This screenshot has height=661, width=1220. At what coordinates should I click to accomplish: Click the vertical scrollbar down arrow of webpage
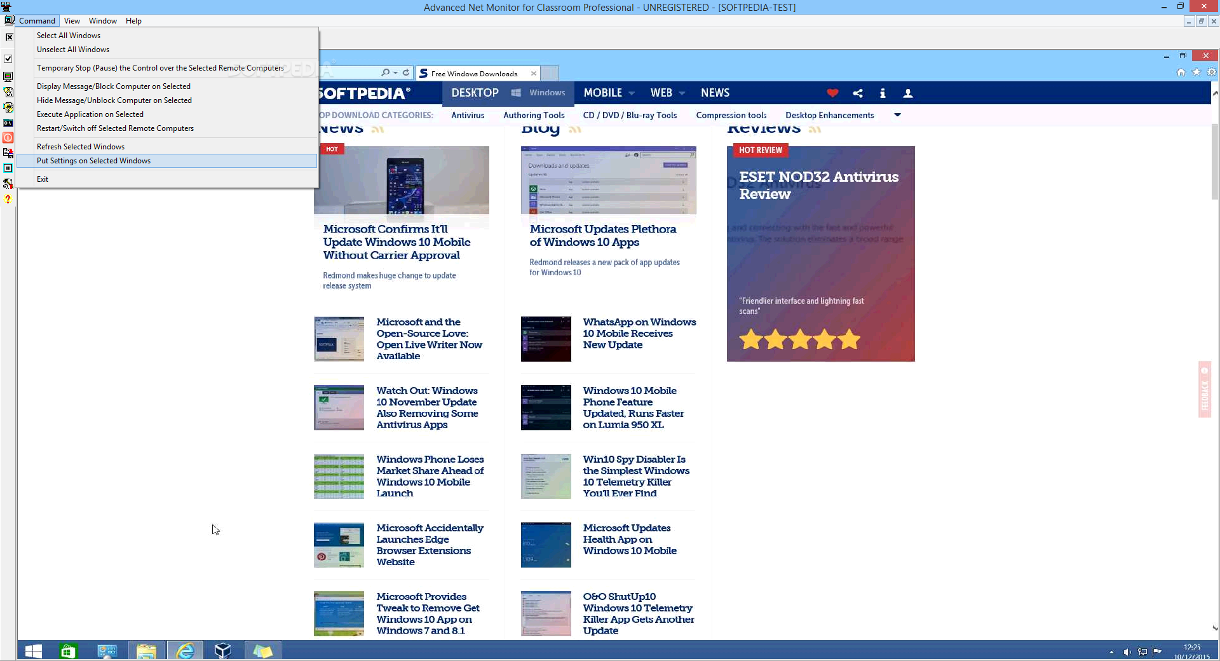pos(1214,629)
